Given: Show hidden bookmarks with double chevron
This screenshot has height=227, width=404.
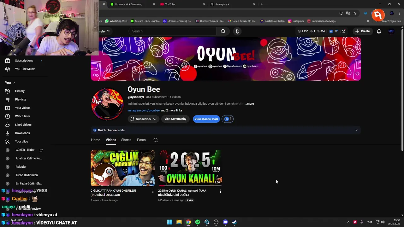Looking at the screenshot, I should (x=368, y=21).
